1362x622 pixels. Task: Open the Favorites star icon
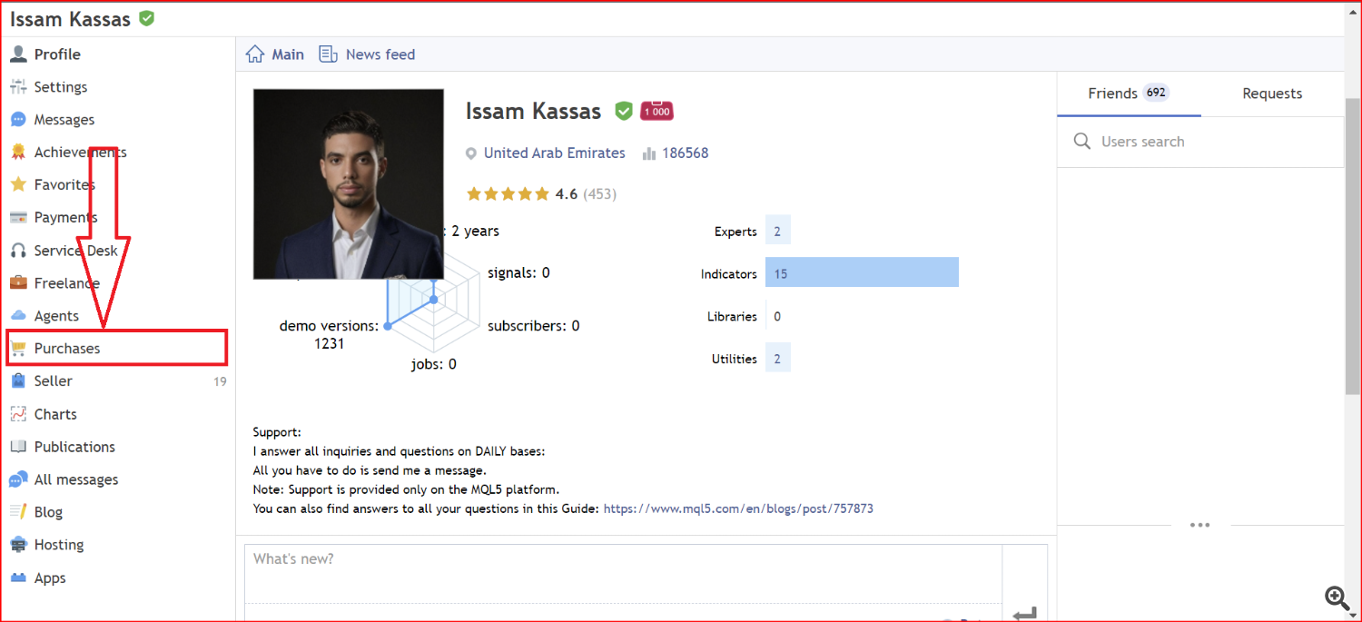18,184
